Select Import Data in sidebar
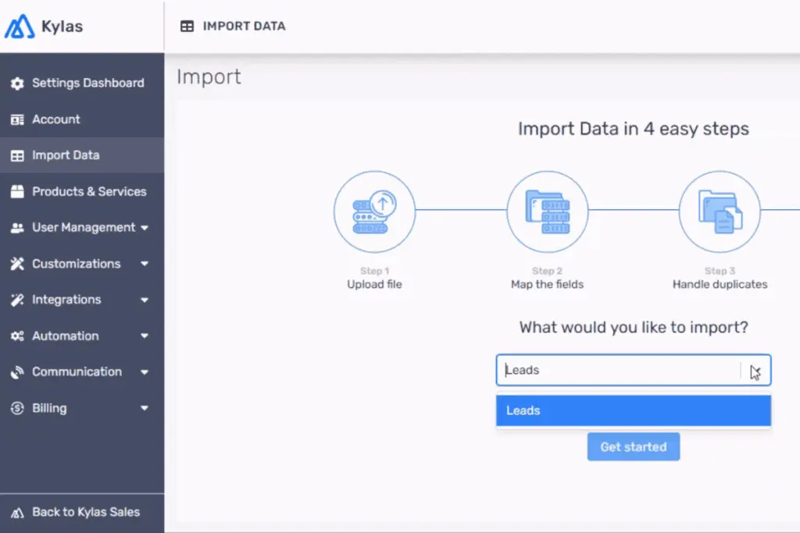The width and height of the screenshot is (800, 533). click(82, 155)
